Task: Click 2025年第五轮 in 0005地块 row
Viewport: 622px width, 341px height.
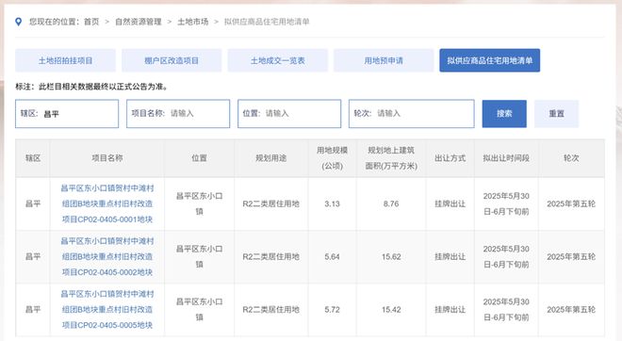Action: pyautogui.click(x=571, y=309)
